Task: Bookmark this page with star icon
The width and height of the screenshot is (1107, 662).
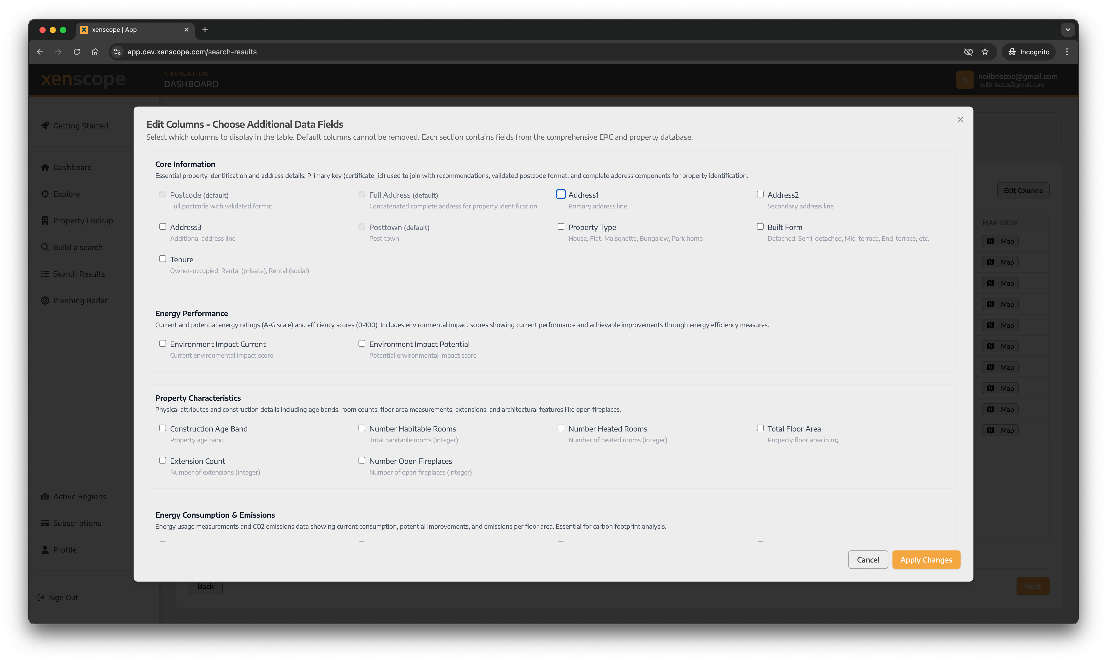Action: [985, 52]
